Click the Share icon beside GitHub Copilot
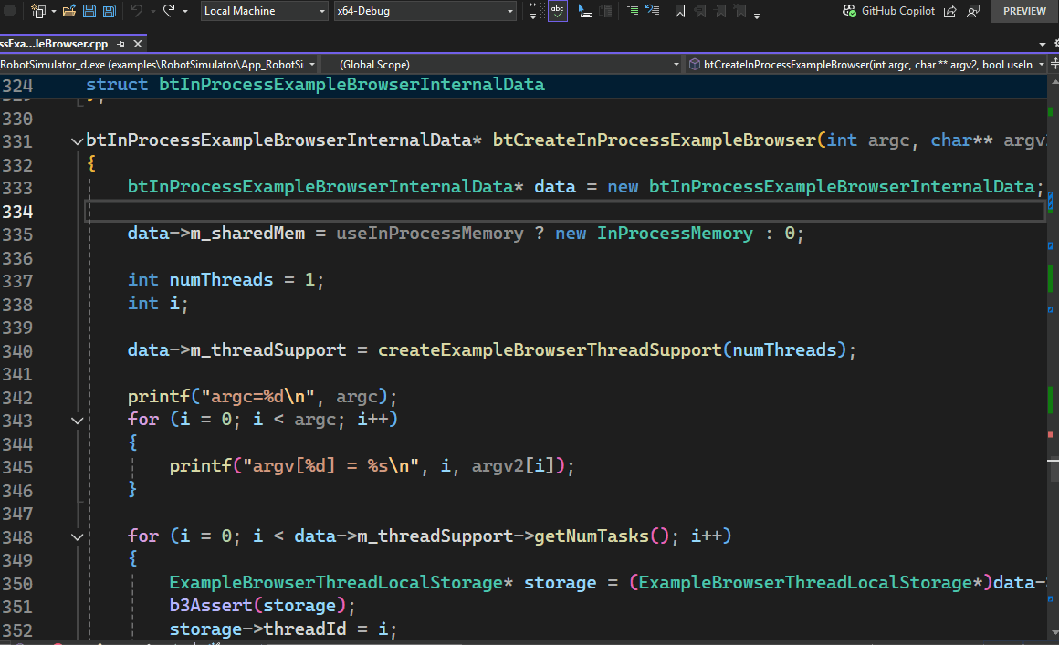Image resolution: width=1059 pixels, height=645 pixels. pos(950,11)
